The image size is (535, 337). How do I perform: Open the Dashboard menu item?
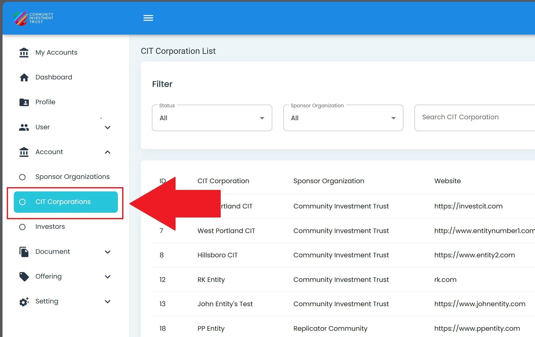click(x=54, y=77)
